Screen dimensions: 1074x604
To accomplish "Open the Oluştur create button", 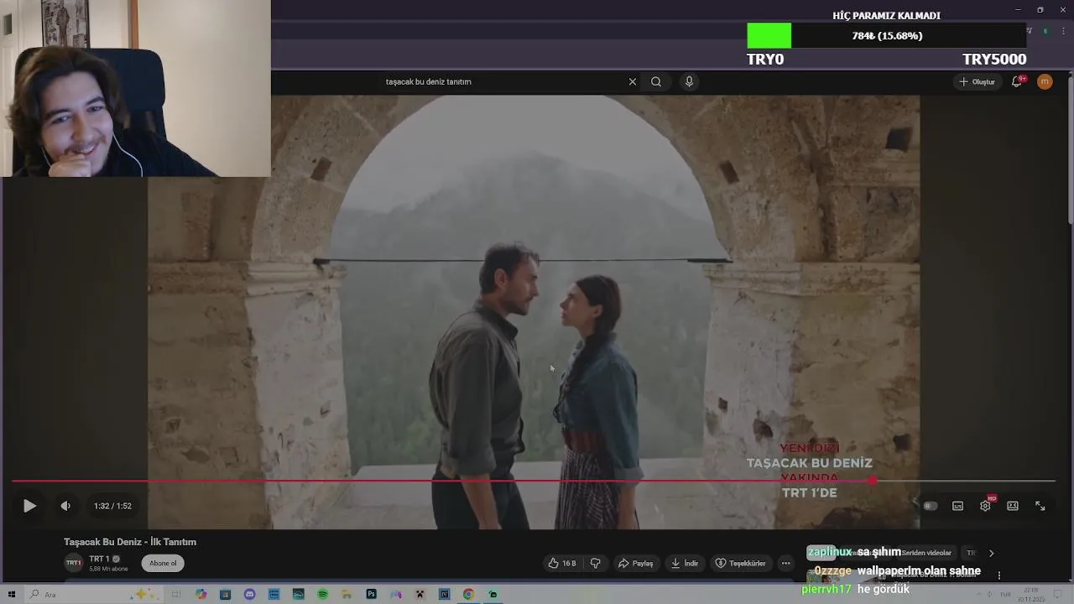I will pyautogui.click(x=977, y=81).
